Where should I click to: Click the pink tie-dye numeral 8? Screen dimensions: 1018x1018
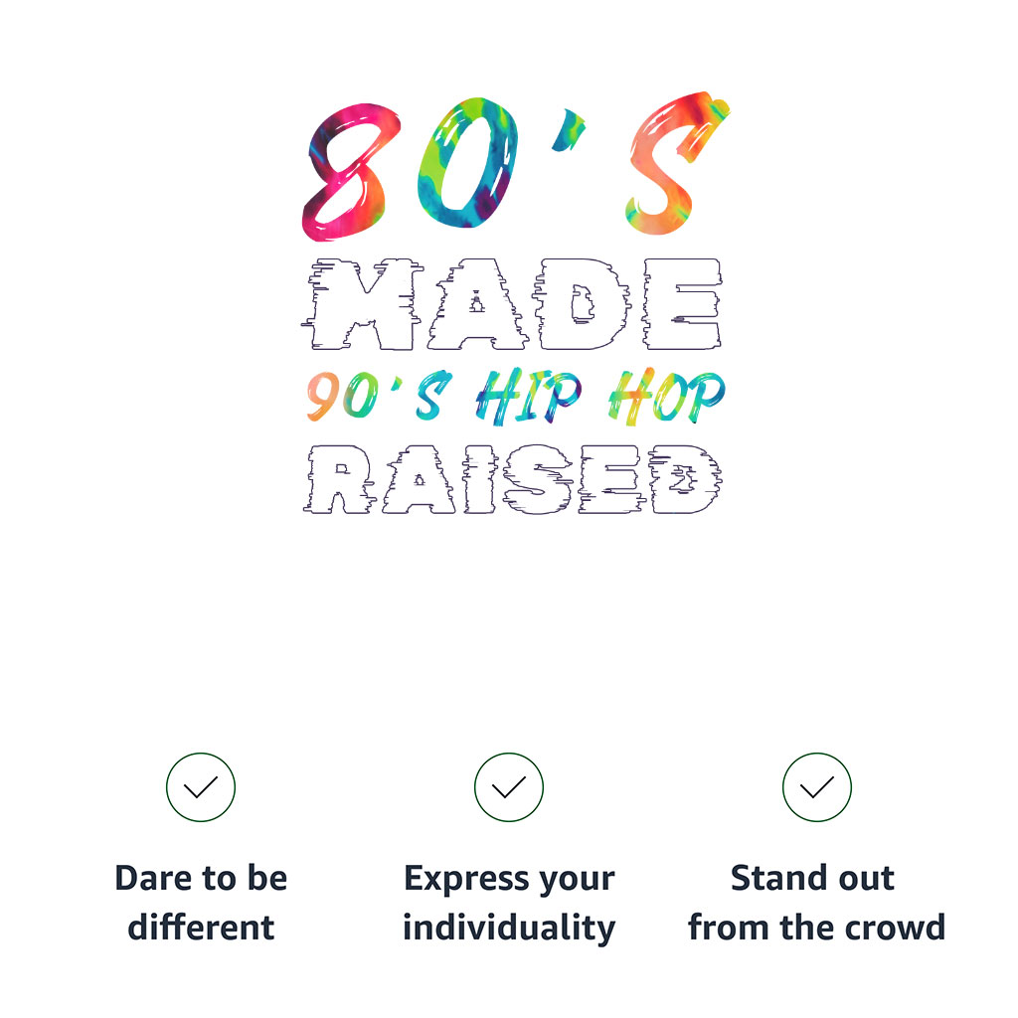coord(350,172)
